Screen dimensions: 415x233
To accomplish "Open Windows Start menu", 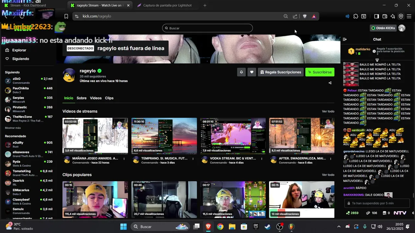I will coord(124,227).
